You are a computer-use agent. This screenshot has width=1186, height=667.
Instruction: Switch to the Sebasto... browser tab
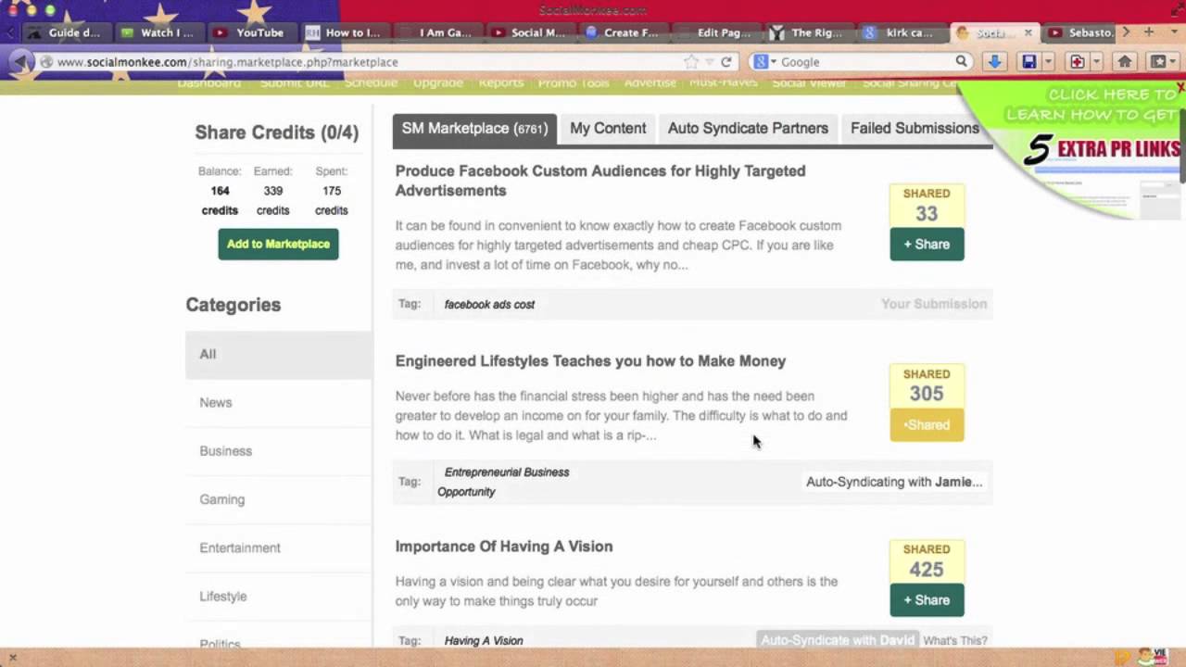1080,32
